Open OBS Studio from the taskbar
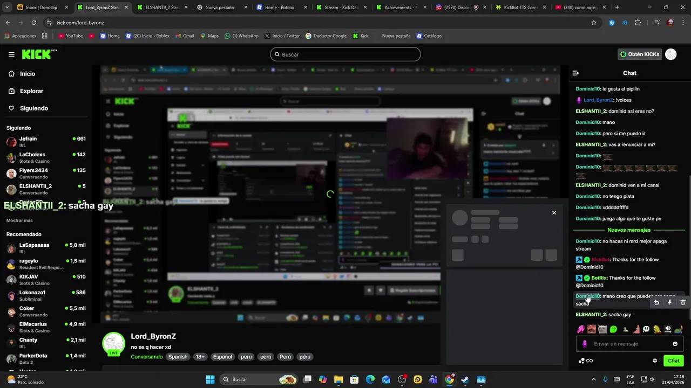The image size is (691, 388). (402, 379)
